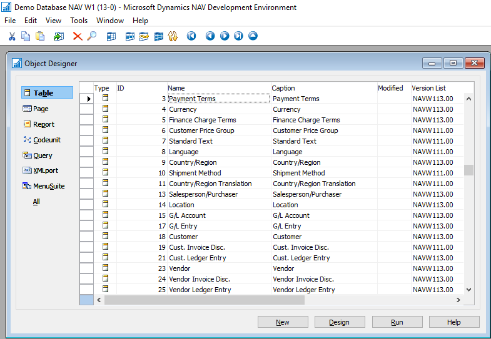Select Report object type in sidebar
The height and width of the screenshot is (339, 491).
click(39, 124)
